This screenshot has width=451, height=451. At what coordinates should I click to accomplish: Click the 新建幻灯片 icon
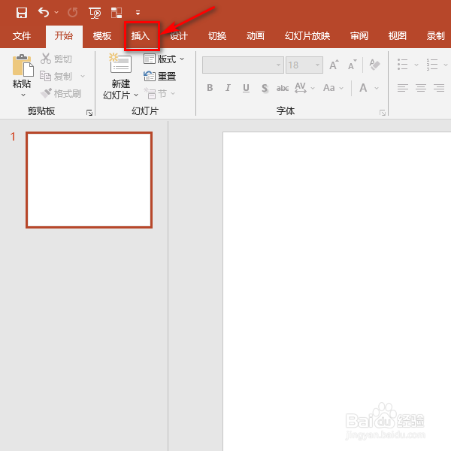pos(120,63)
